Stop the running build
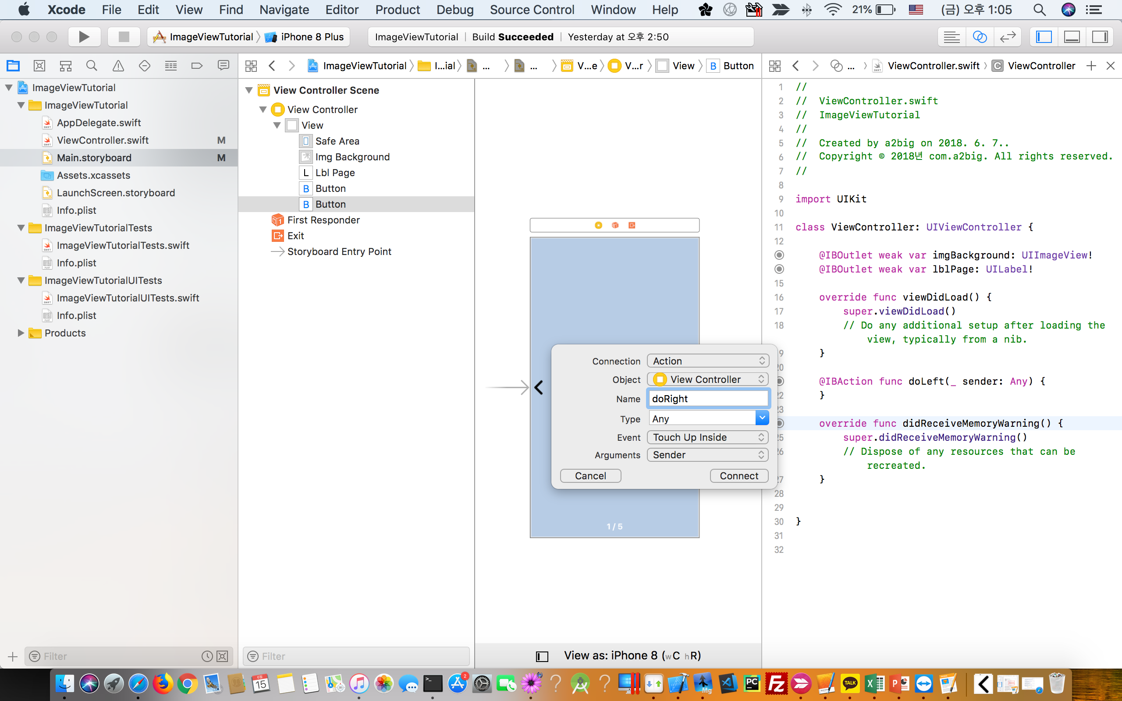1122x701 pixels. click(123, 37)
